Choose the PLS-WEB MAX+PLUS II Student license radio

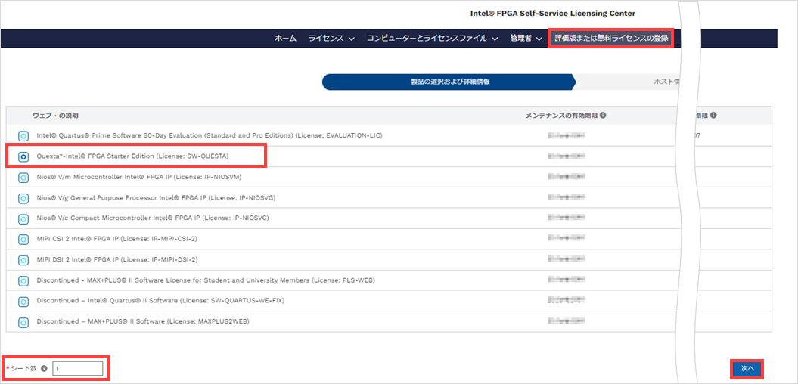point(23,280)
